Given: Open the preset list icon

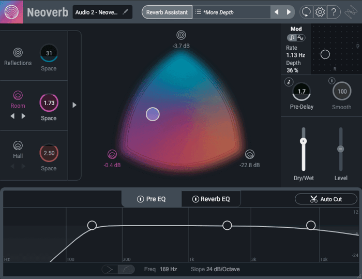Looking at the screenshot, I should click(198, 12).
